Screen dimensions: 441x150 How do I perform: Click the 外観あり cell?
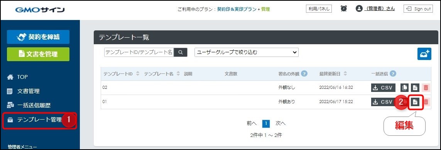[287, 102]
